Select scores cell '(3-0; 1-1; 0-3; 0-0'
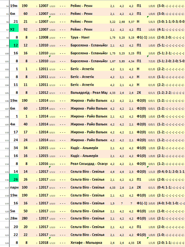Image resolution: width=185 pixels, height=247 pixels. pos(171,22)
